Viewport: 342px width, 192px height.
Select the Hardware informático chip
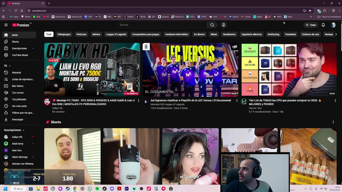(177, 34)
